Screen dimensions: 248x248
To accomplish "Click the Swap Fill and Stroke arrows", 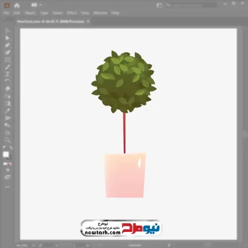I will coord(11,148).
